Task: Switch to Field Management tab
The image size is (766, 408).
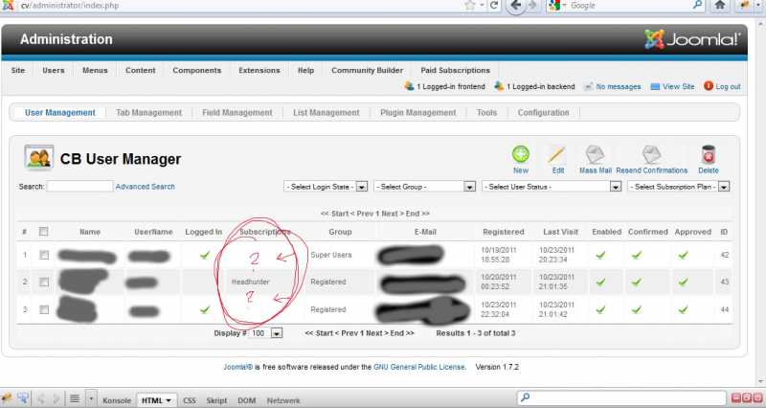Action: point(237,112)
